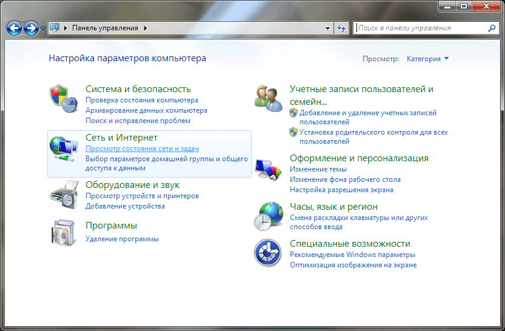
Task: Open Учетные записи пользователей heading
Action: [x=361, y=95]
